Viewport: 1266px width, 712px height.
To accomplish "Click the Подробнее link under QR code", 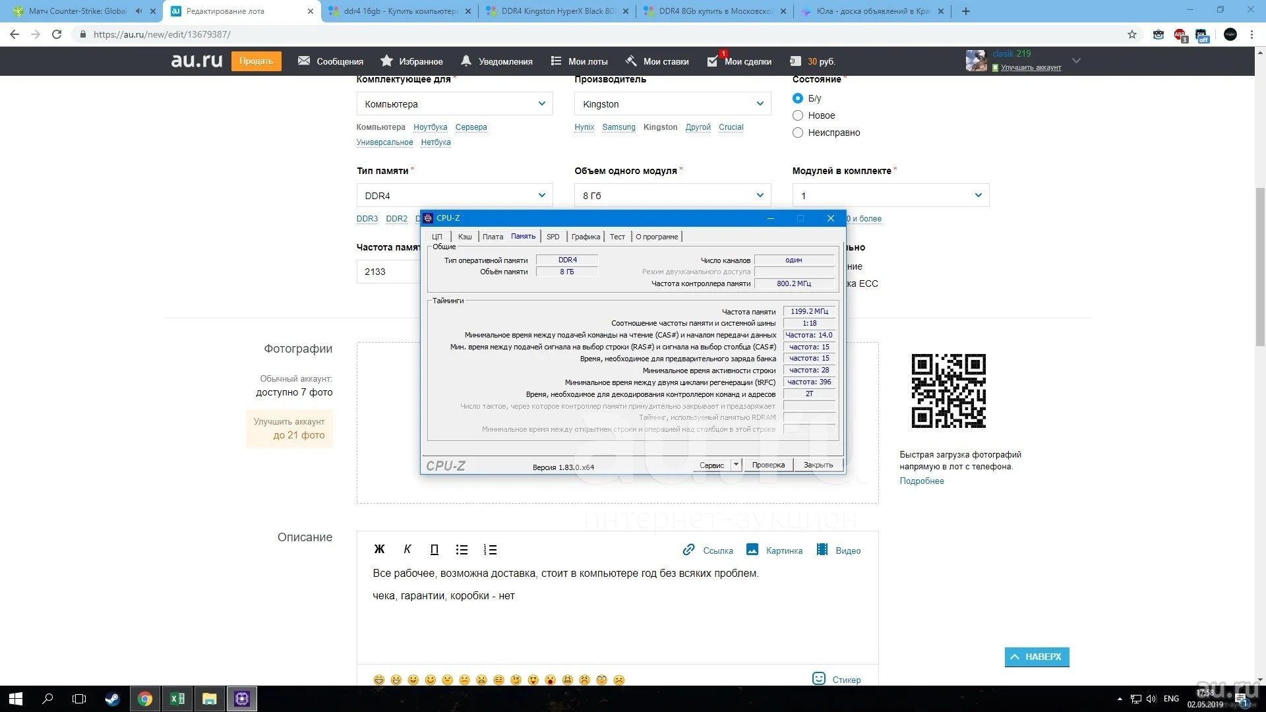I will (922, 481).
